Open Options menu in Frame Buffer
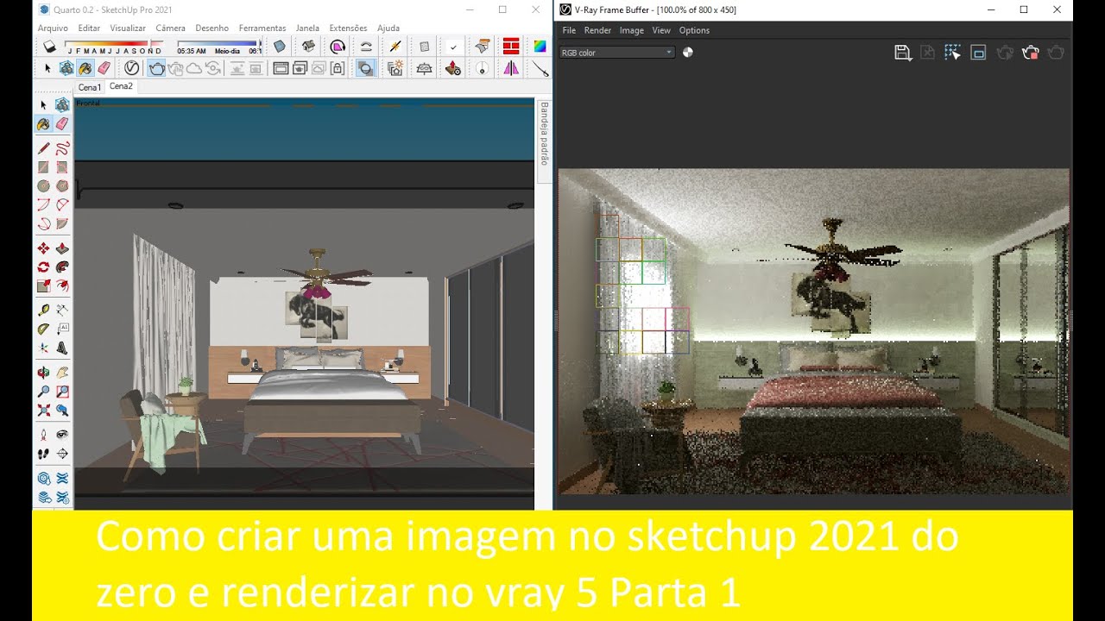Screen dimensions: 1105x621 (694, 30)
